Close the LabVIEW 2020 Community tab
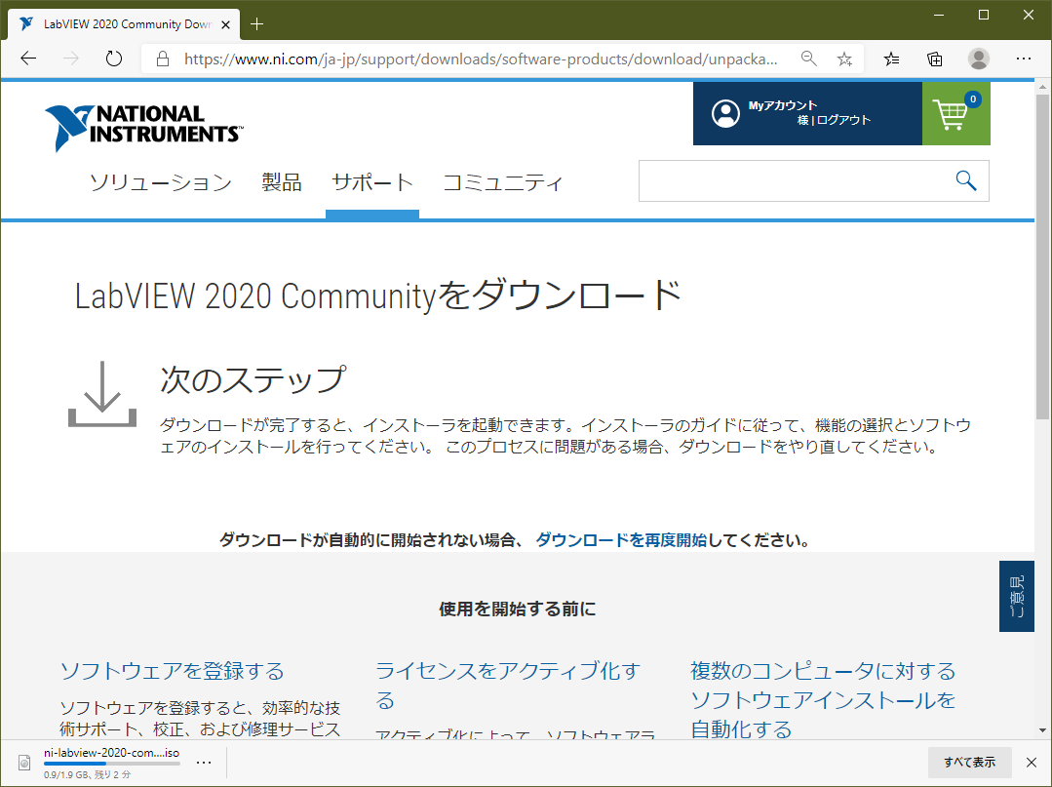 tap(225, 24)
